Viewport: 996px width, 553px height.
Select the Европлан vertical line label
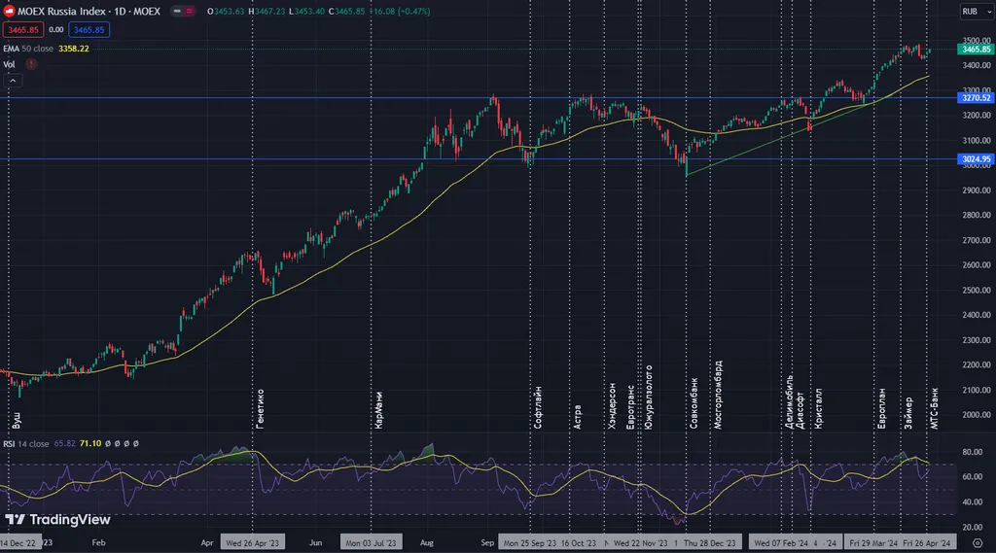point(881,408)
